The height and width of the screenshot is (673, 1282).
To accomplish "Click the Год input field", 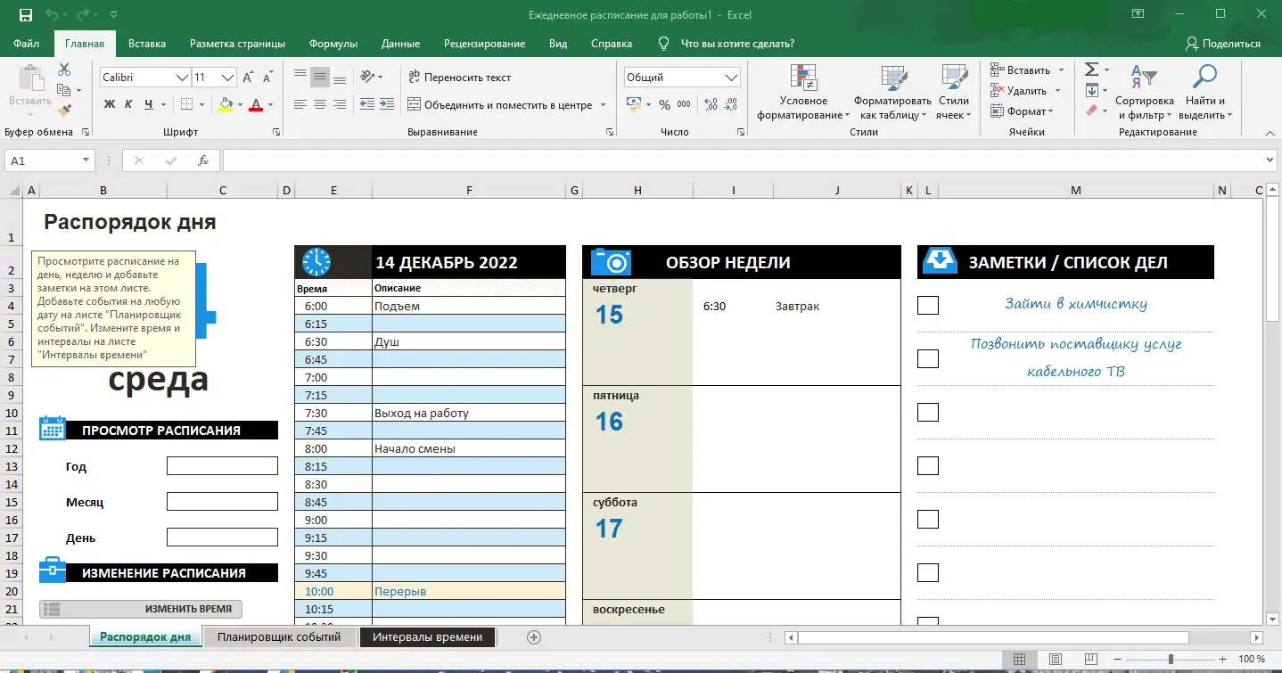I will click(x=222, y=466).
